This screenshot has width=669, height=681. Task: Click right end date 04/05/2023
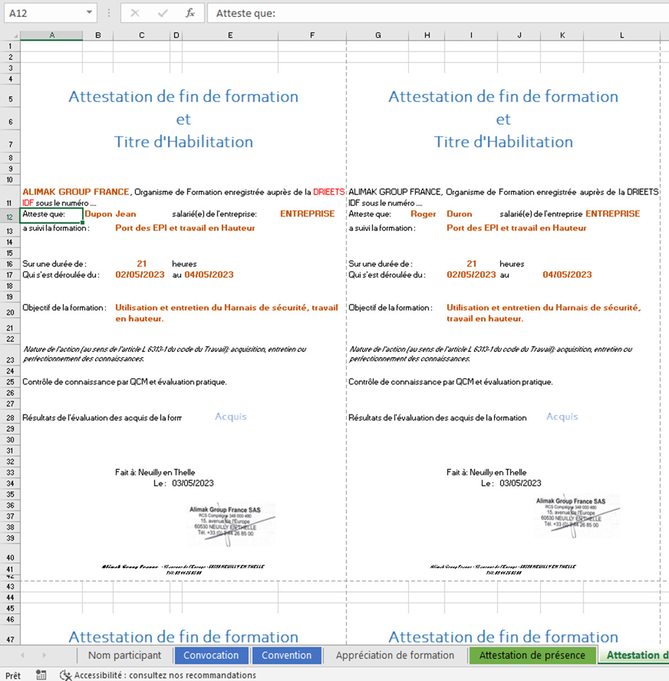click(x=567, y=275)
